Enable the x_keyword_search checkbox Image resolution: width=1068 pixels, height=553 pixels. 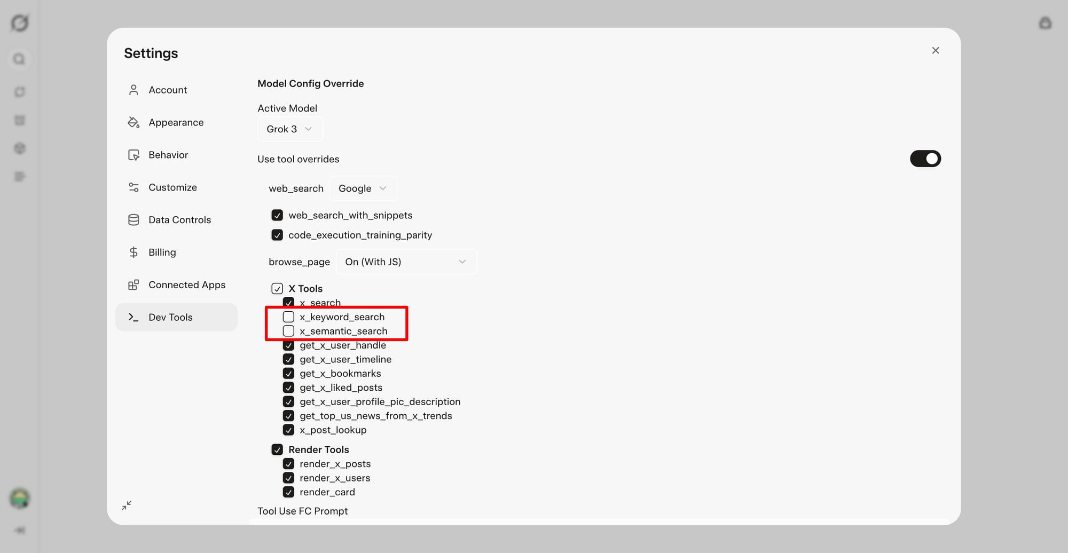[288, 317]
